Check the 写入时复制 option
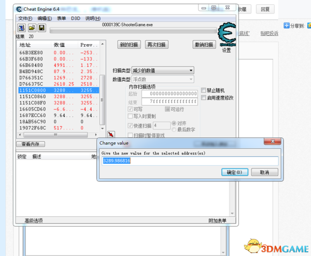The image size is (311, 256). click(130, 116)
